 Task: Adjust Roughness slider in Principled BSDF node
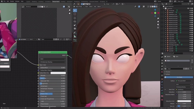click(x=53, y=83)
